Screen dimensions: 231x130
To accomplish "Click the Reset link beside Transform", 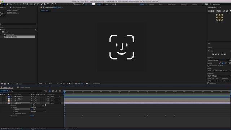I will 32,116.
